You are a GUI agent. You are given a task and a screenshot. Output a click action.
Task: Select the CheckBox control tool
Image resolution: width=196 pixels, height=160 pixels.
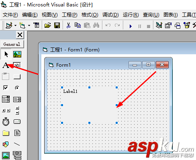[6, 88]
